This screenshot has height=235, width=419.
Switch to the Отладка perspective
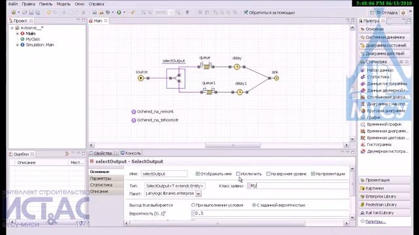click(387, 12)
